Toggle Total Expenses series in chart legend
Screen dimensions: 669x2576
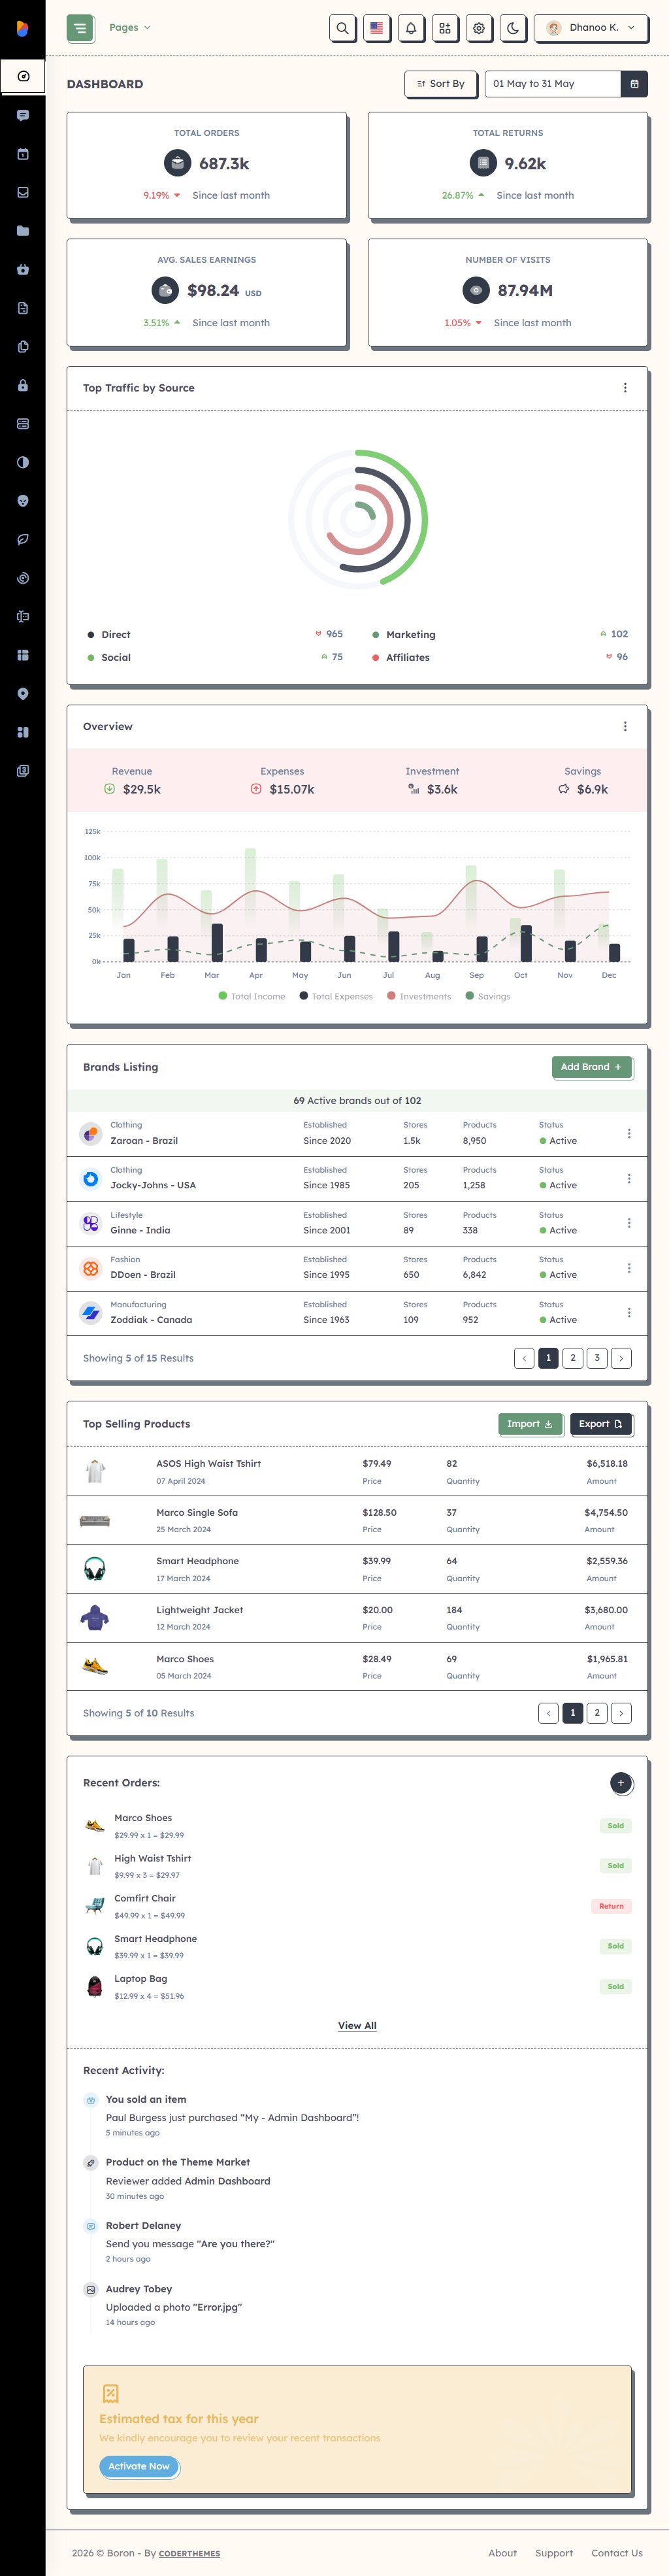pos(336,996)
